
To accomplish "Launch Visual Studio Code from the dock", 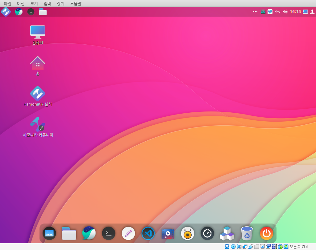I will point(148,233).
